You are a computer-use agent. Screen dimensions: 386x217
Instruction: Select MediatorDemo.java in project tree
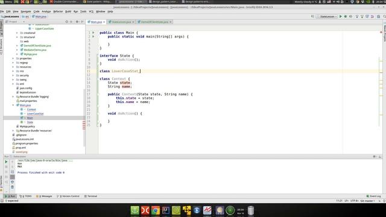click(x=35, y=50)
